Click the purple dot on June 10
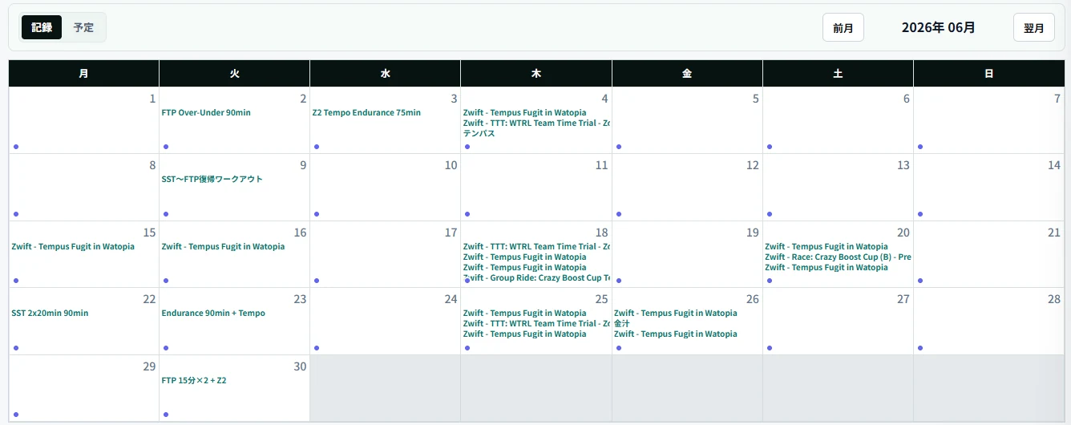 coord(317,214)
